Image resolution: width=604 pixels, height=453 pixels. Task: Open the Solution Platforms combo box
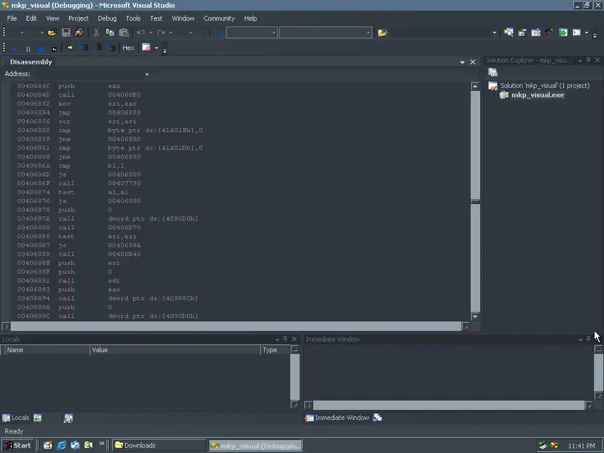coord(326,33)
